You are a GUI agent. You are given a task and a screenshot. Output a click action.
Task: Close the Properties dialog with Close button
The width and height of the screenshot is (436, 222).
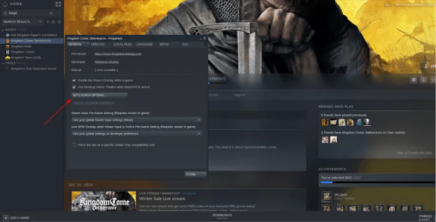pos(196,174)
